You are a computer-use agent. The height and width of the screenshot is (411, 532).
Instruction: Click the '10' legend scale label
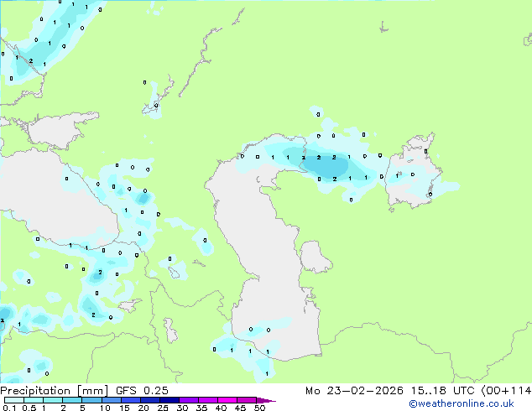105,408
